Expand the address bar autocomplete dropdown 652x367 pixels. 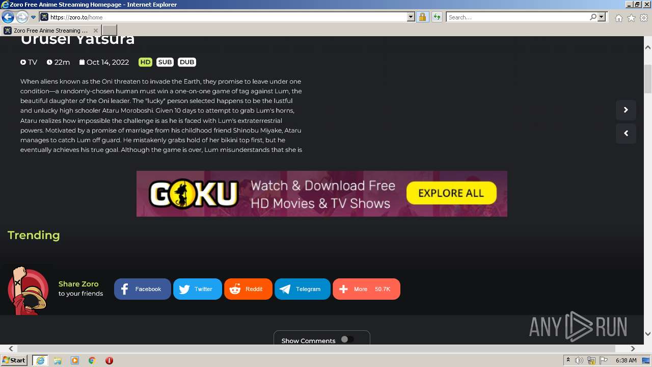pyautogui.click(x=411, y=17)
